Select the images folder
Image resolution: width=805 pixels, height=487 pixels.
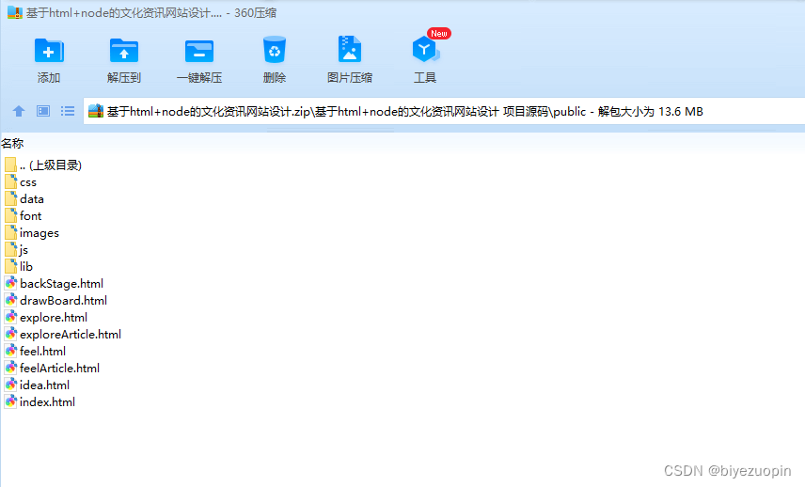32,233
